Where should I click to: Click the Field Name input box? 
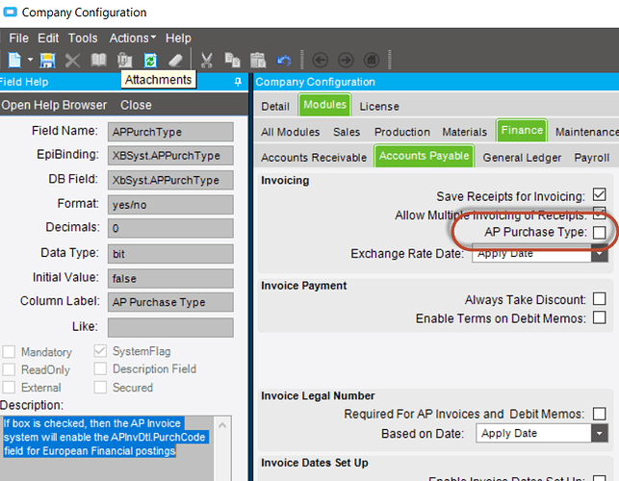click(170, 132)
